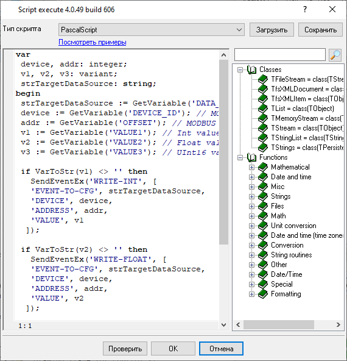The height and width of the screenshot is (361, 347).
Task: Select the TFileStream class book icon
Action: (262, 79)
